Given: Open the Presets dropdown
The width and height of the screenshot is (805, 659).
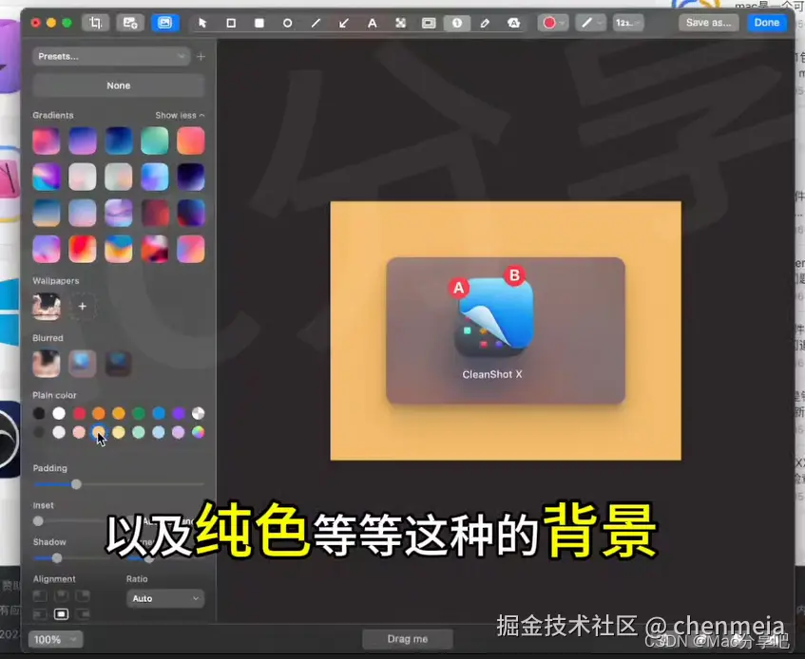Looking at the screenshot, I should [x=111, y=56].
